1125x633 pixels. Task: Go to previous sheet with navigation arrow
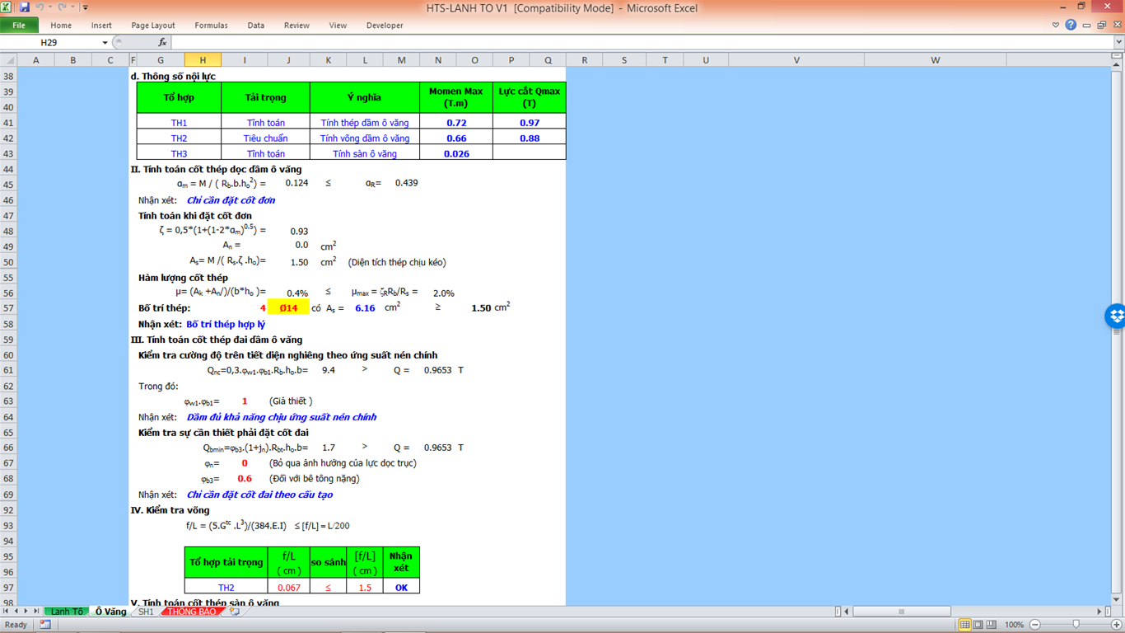[16, 612]
